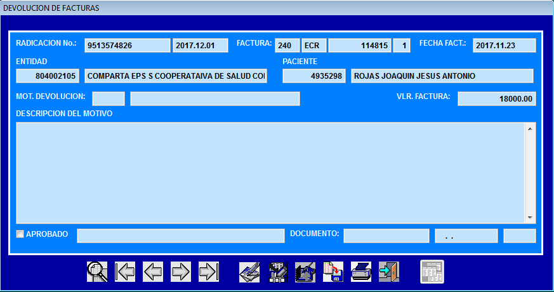The image size is (554, 292).
Task: Click the RADICACION No. field 9513574826
Action: (x=127, y=46)
